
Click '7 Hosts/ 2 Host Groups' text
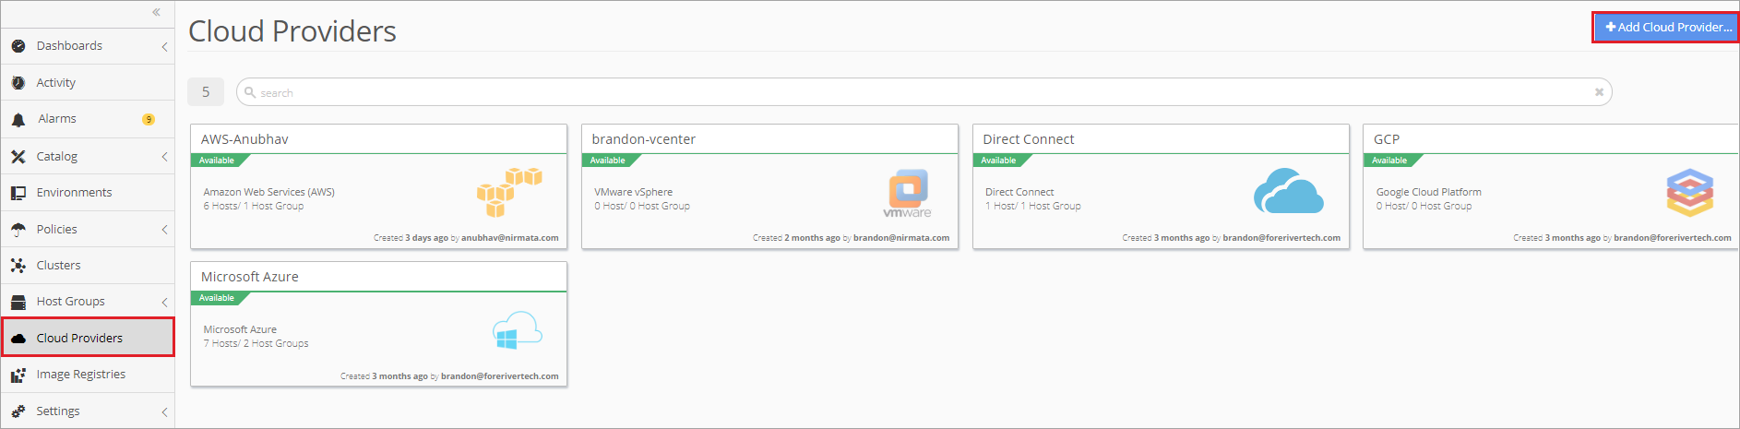pos(256,344)
